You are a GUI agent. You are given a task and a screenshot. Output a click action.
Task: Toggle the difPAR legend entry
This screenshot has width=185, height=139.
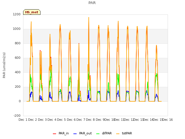coord(104,133)
